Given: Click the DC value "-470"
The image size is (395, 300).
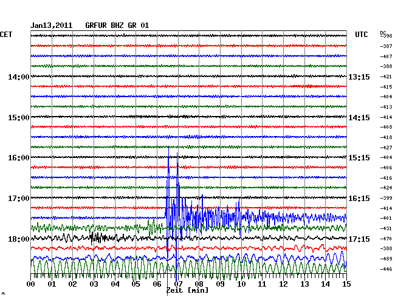Looking at the screenshot, I should point(386,239).
